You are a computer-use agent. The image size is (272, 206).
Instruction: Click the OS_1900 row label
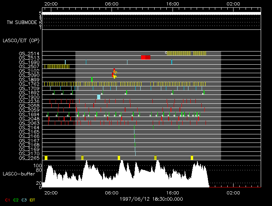29,97
